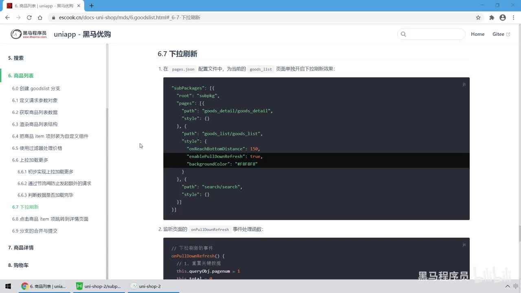
Task: Go to 6.6.2 通过节流阀防止发起额外的请求
Action: (x=55, y=184)
